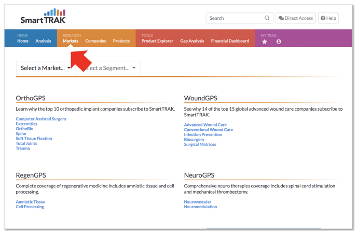Open the Products menu item
357x231 pixels.
pyautogui.click(x=121, y=41)
